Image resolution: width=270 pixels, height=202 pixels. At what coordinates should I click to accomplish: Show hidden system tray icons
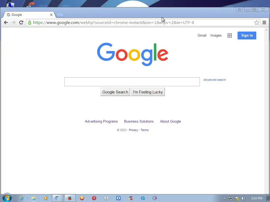tap(224, 198)
